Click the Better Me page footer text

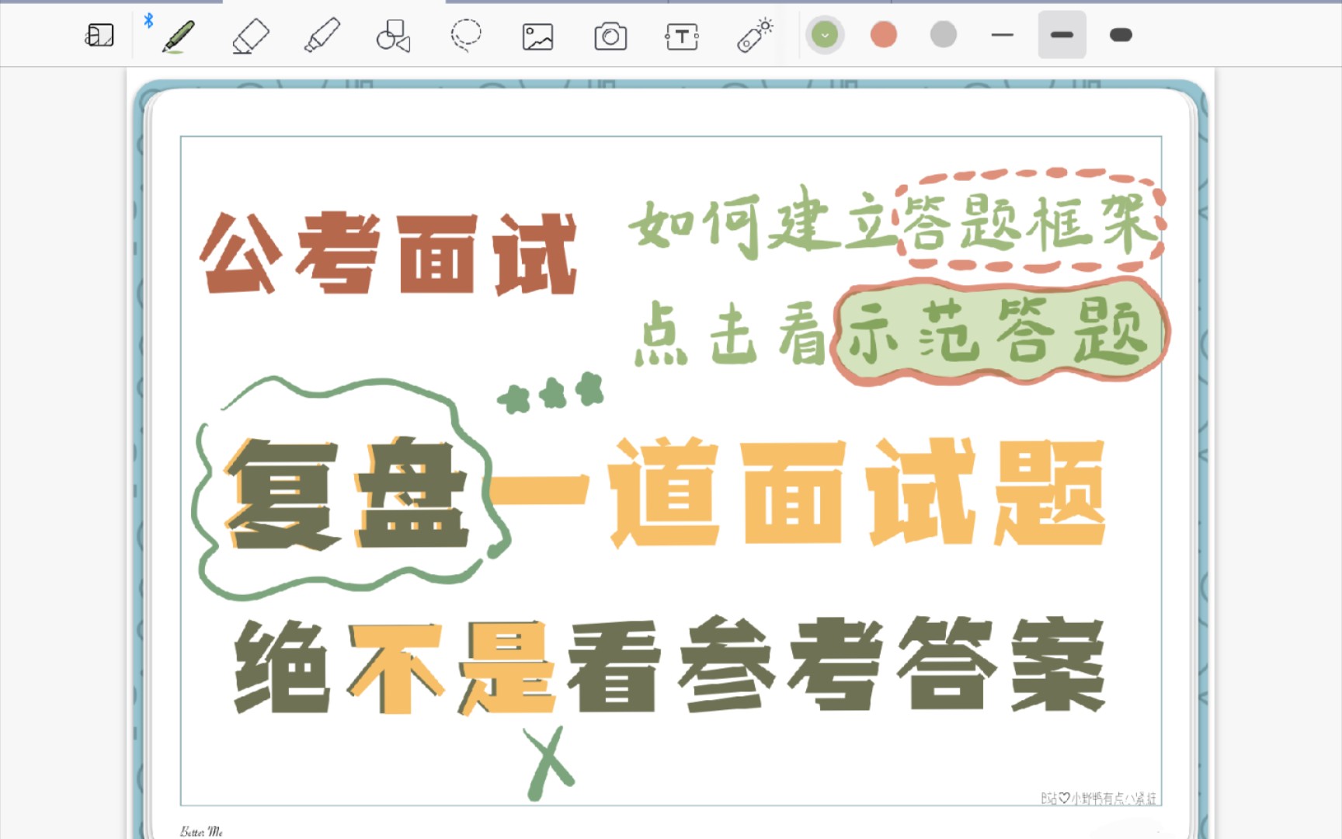pos(201,831)
